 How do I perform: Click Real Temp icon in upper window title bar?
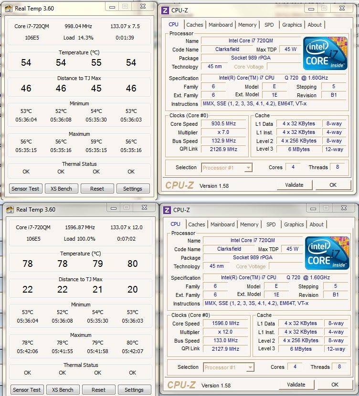pyautogui.click(x=8, y=9)
